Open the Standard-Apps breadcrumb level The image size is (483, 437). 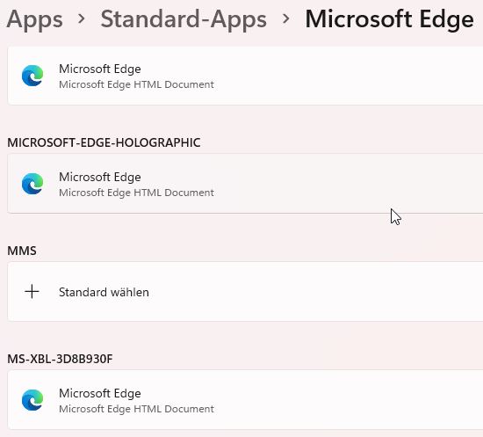184,19
